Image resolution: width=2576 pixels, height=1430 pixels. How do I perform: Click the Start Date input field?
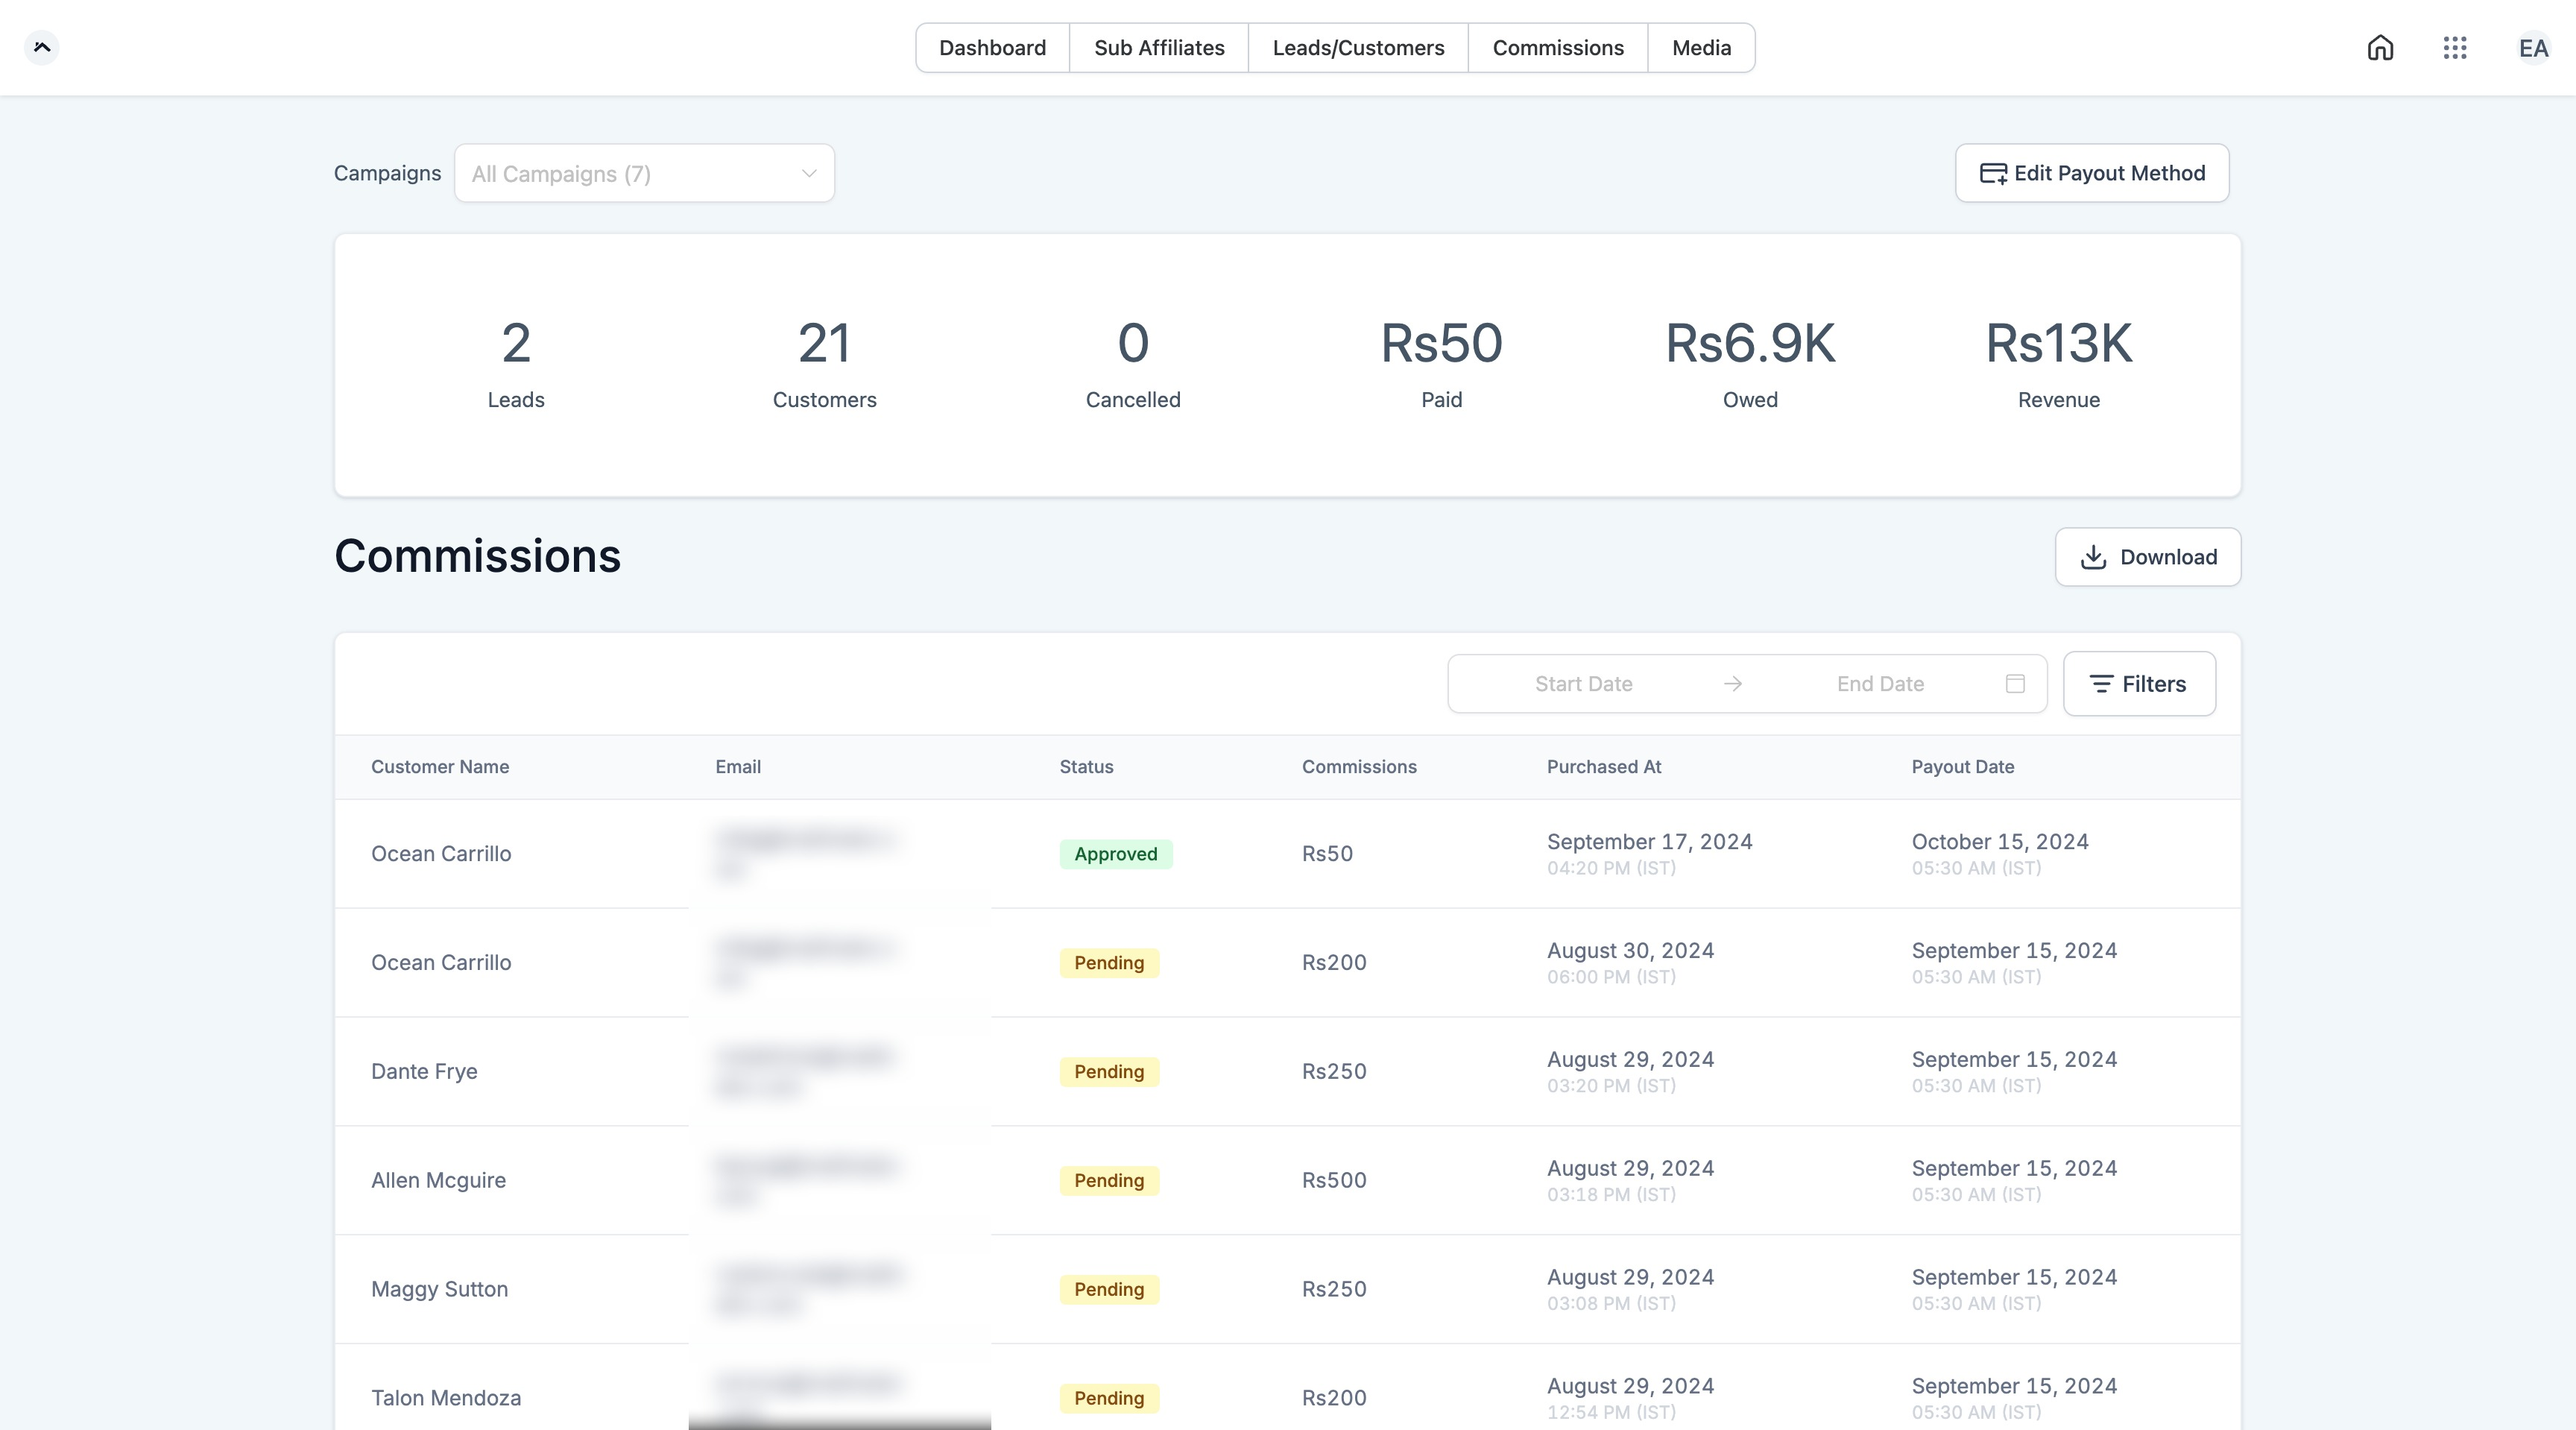[x=1583, y=684]
